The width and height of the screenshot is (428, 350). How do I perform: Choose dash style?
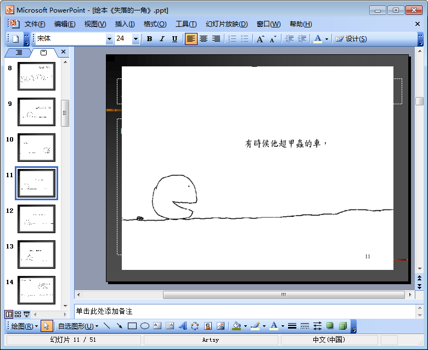tap(305, 326)
